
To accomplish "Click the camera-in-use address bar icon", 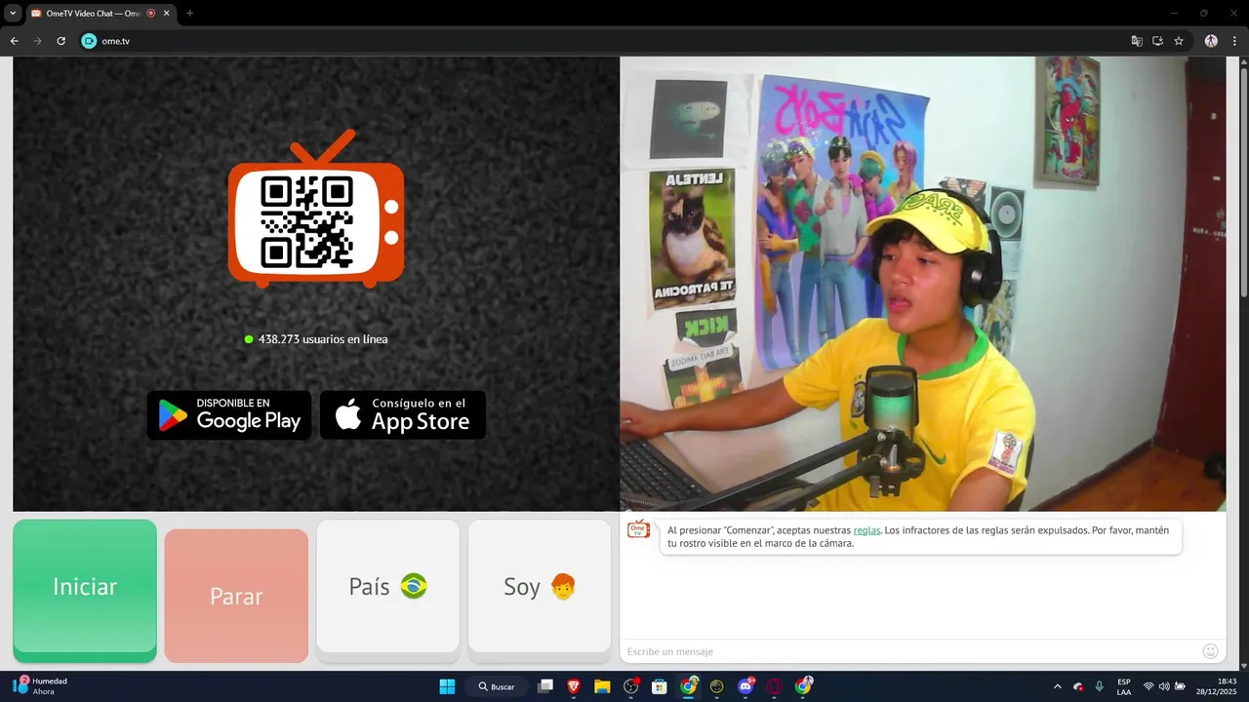I will coord(1157,41).
